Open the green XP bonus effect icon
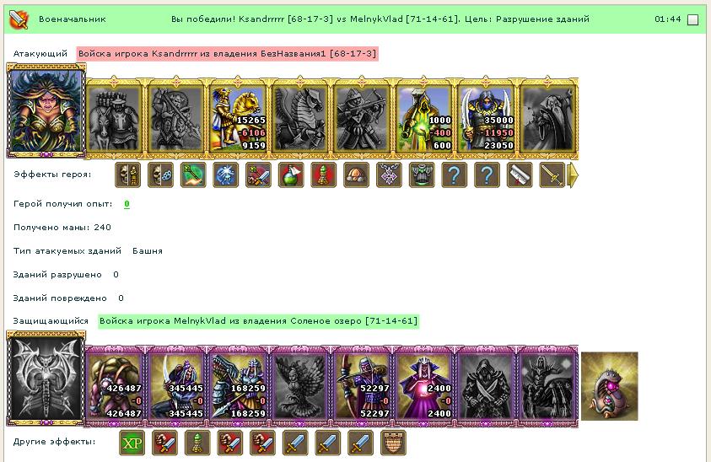Image resolution: width=711 pixels, height=462 pixels. (x=132, y=443)
